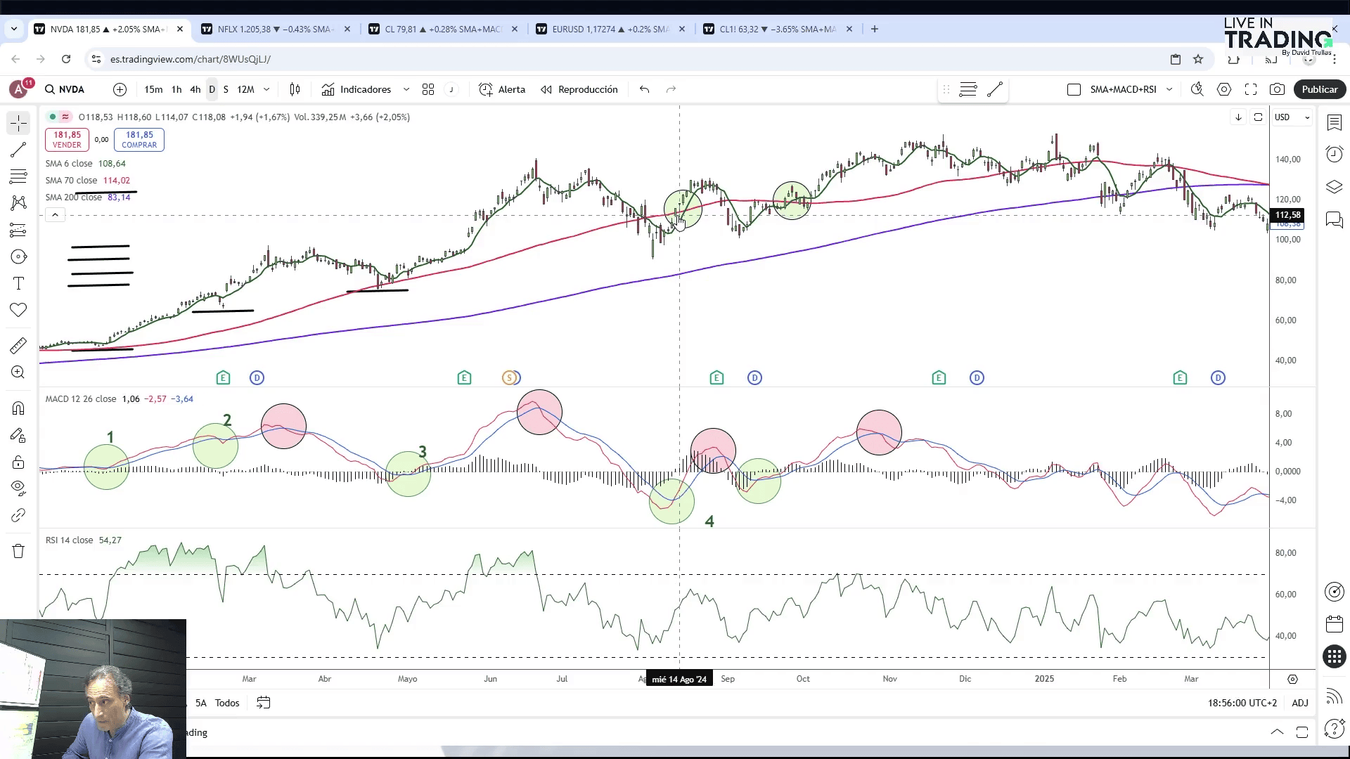Select the crosshair cursor tool
Screen dimensions: 1350x759
click(x=18, y=124)
